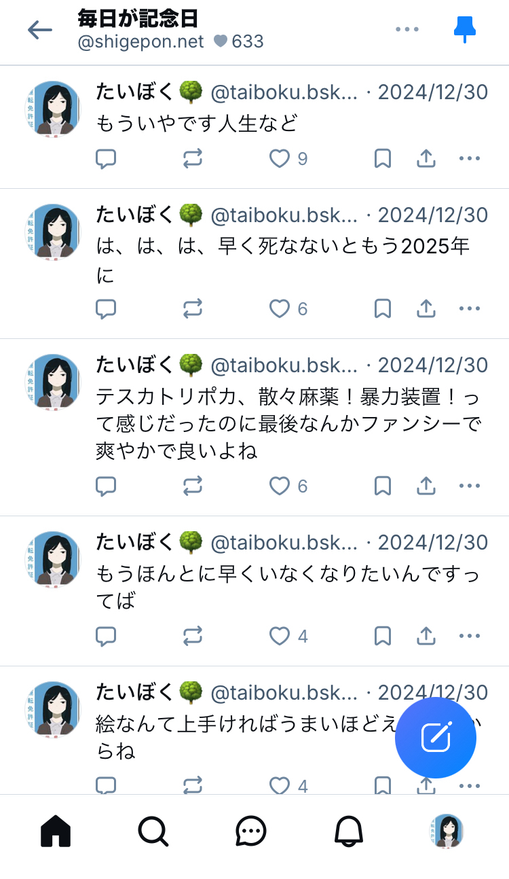Viewport: 509px width, 879px height.
Task: Reply to the もうほんとに早く post
Action: [106, 636]
